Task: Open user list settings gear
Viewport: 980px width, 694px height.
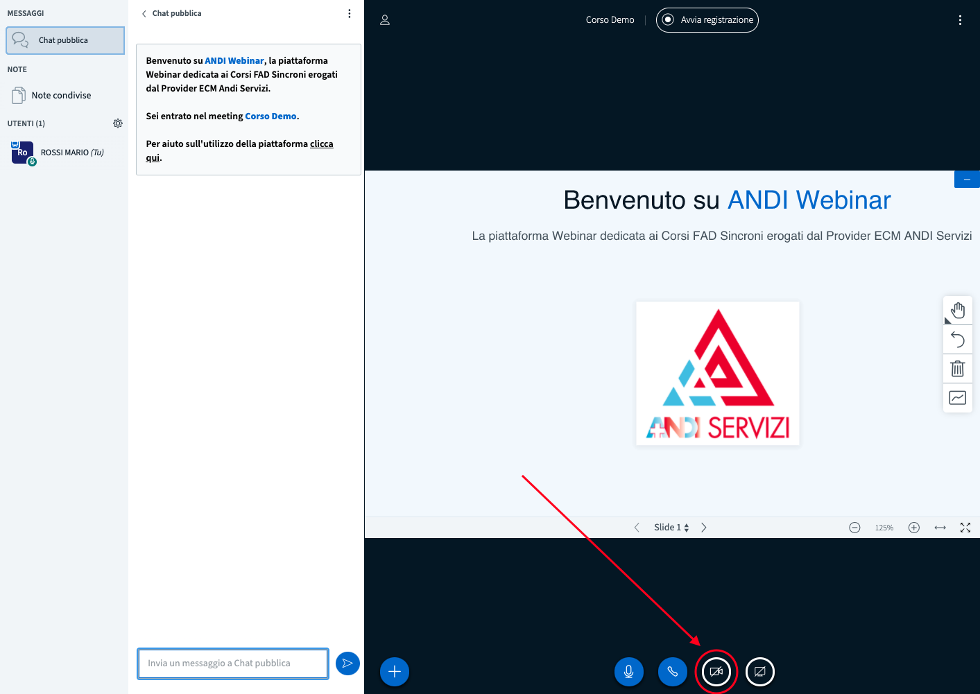Action: click(x=118, y=123)
